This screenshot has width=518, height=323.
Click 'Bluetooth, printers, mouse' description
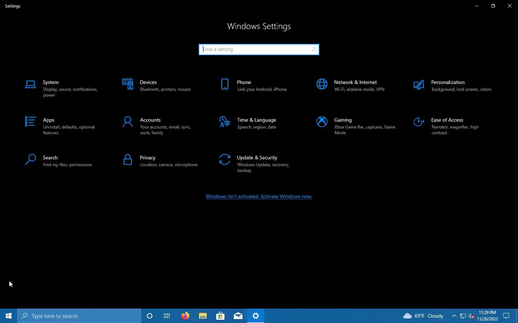(165, 89)
